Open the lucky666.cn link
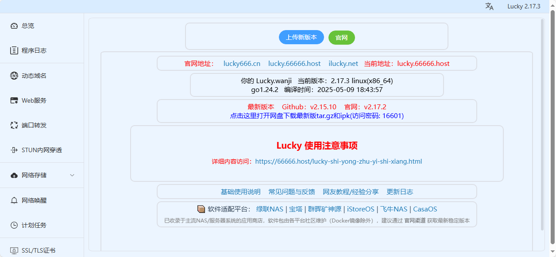This screenshot has width=556, height=257. 242,63
